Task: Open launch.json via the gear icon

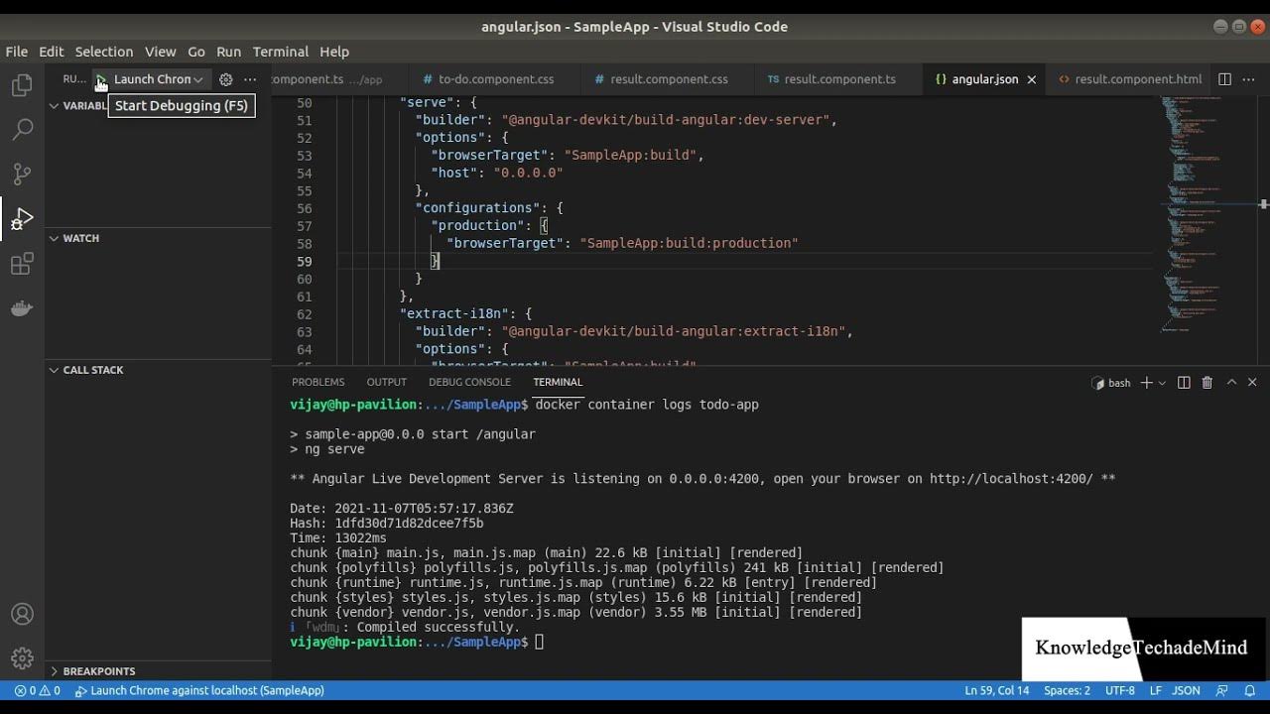Action: click(x=226, y=79)
